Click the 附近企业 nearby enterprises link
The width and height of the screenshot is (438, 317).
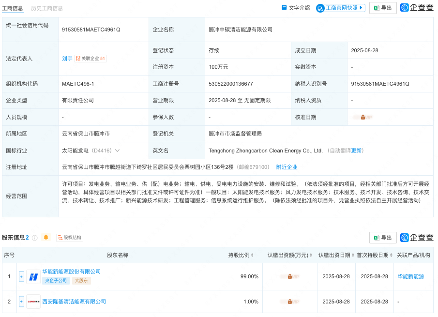(287, 167)
